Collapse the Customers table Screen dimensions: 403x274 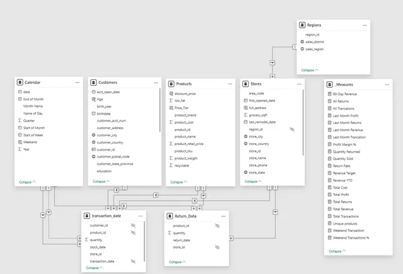(101, 182)
